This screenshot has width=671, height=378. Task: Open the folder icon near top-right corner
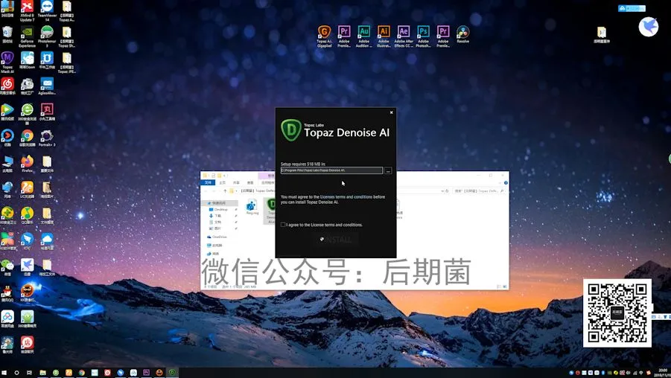click(x=602, y=35)
